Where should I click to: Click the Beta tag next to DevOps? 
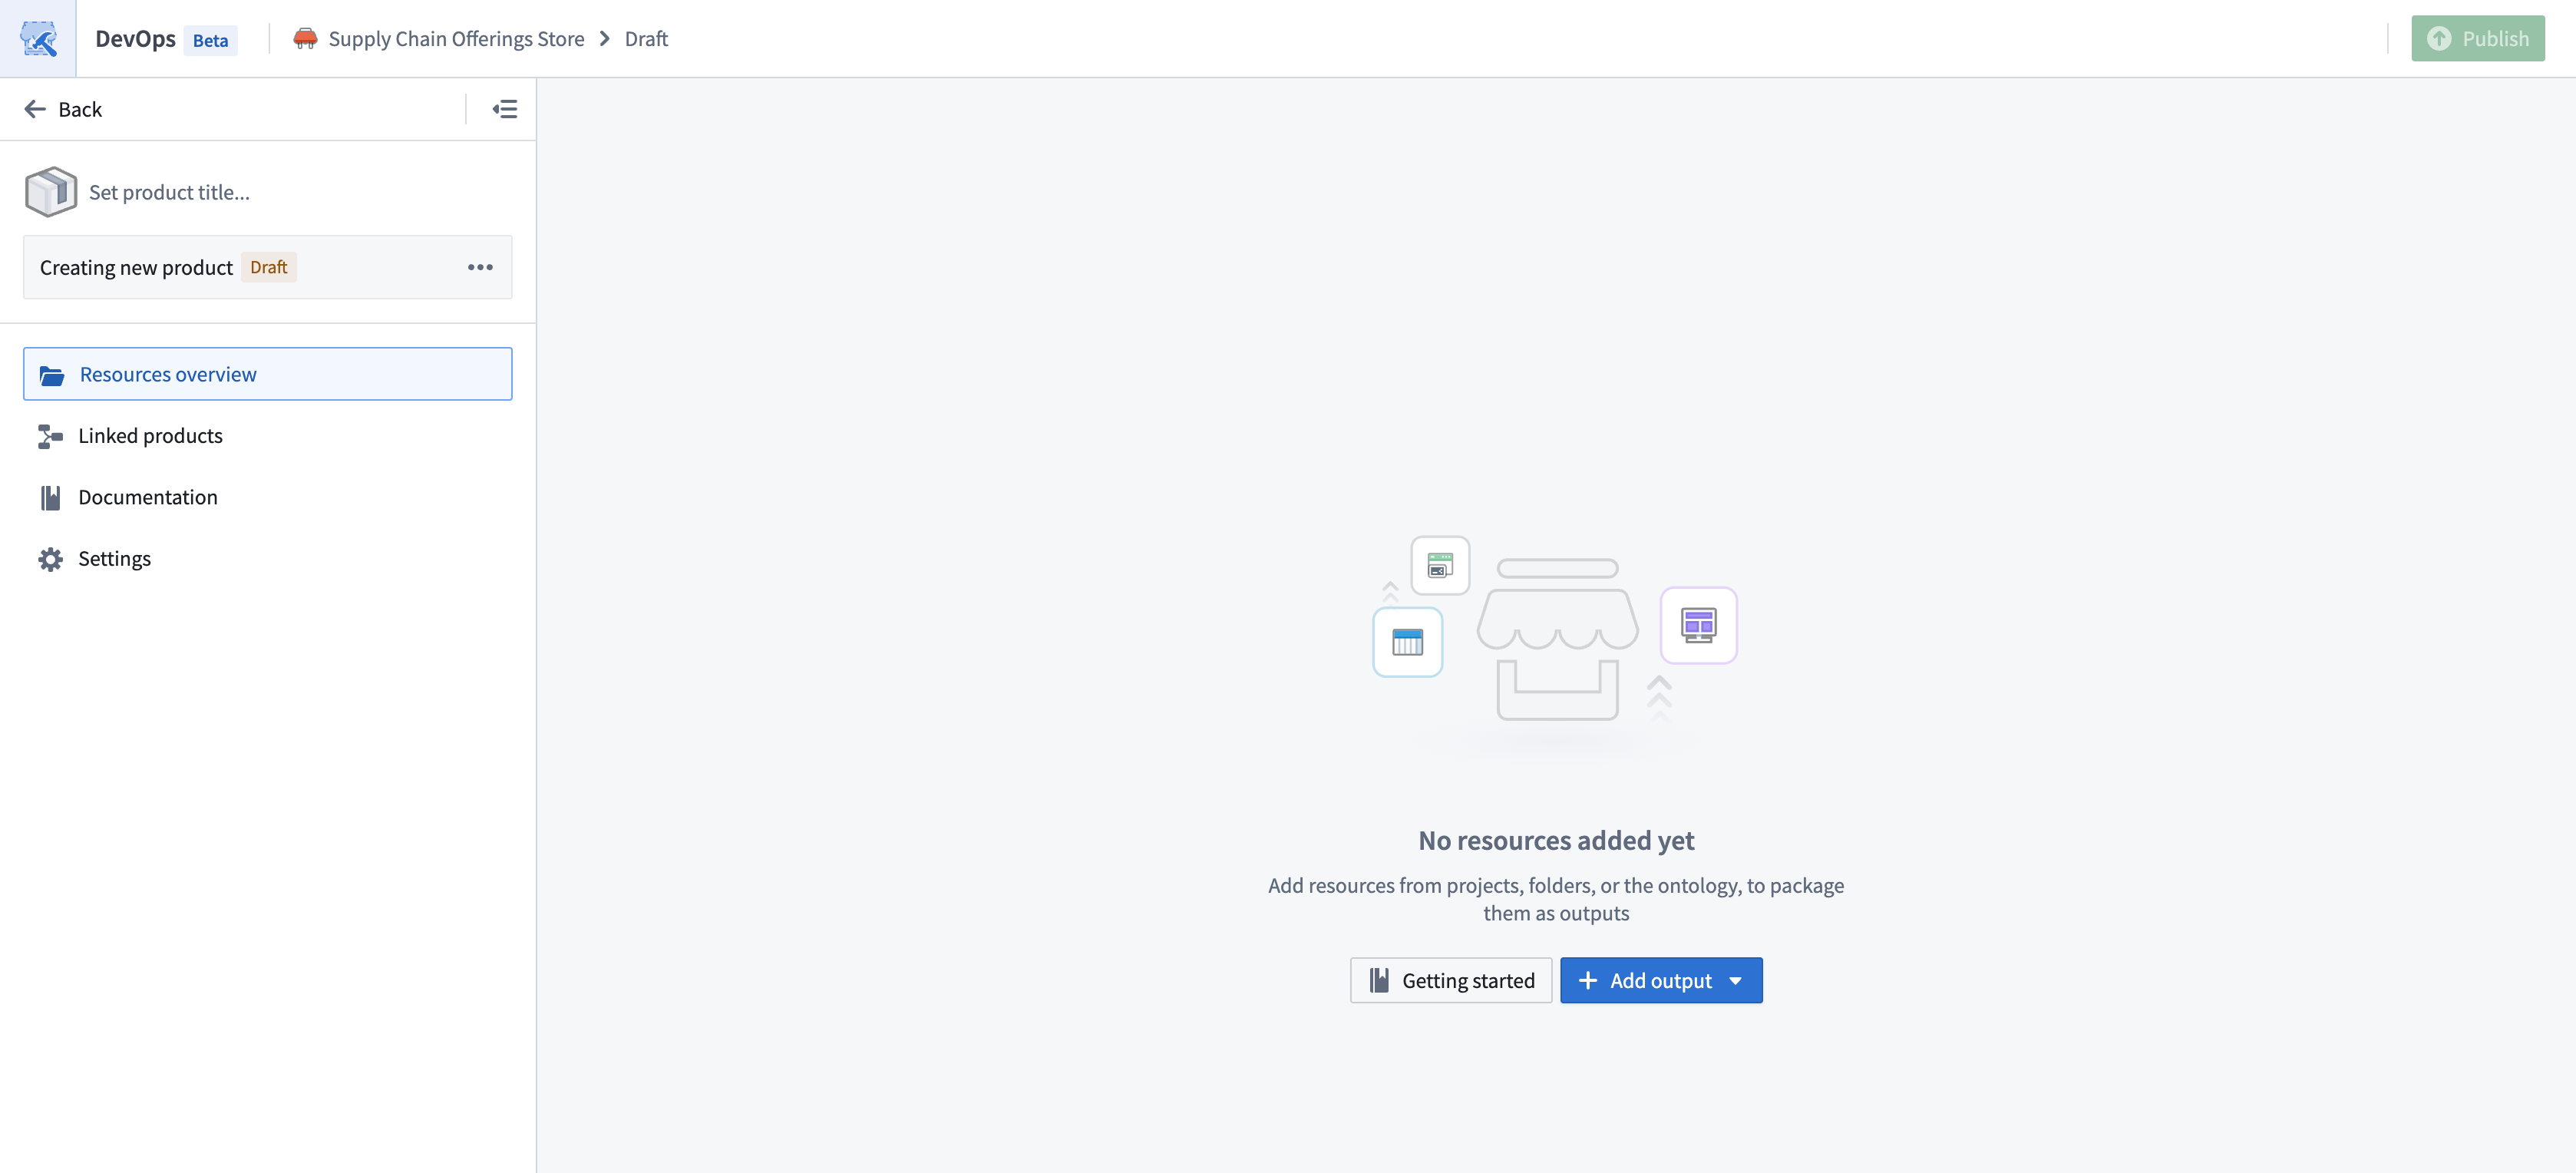pyautogui.click(x=210, y=40)
